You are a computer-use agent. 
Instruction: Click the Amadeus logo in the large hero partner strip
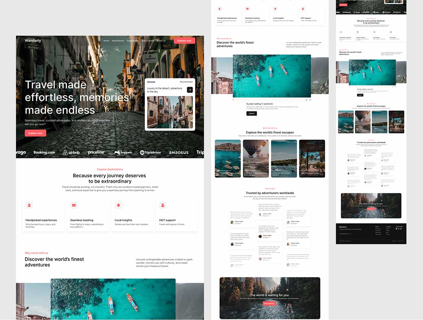[179, 153]
